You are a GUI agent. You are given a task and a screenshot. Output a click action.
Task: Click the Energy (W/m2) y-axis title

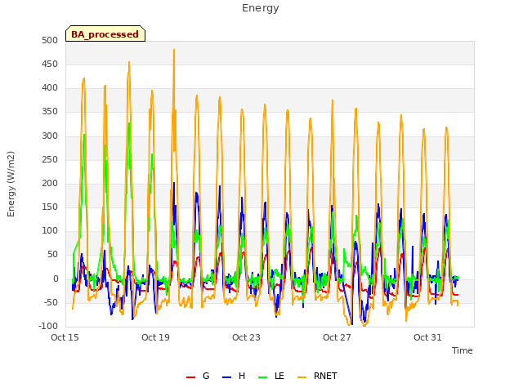[11, 184]
